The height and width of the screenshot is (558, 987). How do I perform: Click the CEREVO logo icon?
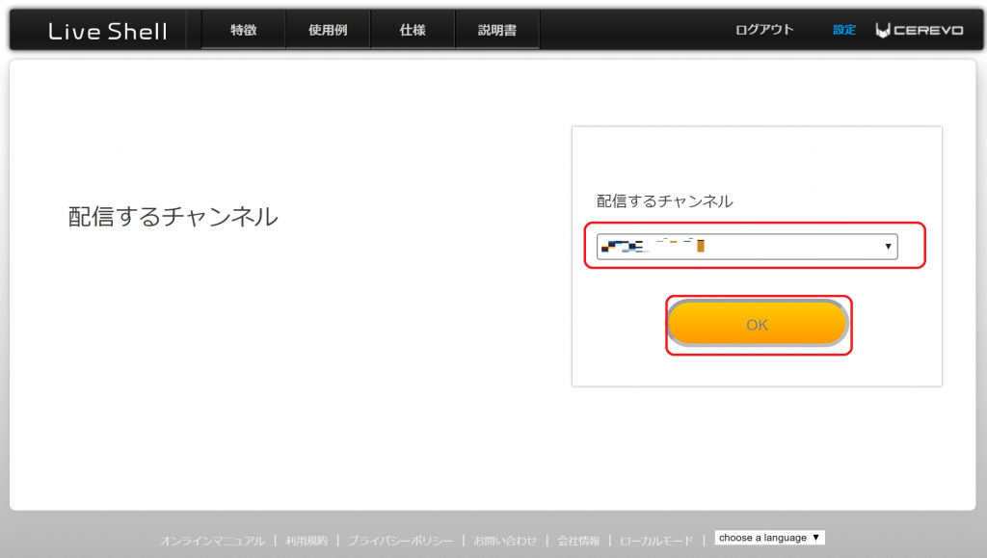click(x=883, y=29)
